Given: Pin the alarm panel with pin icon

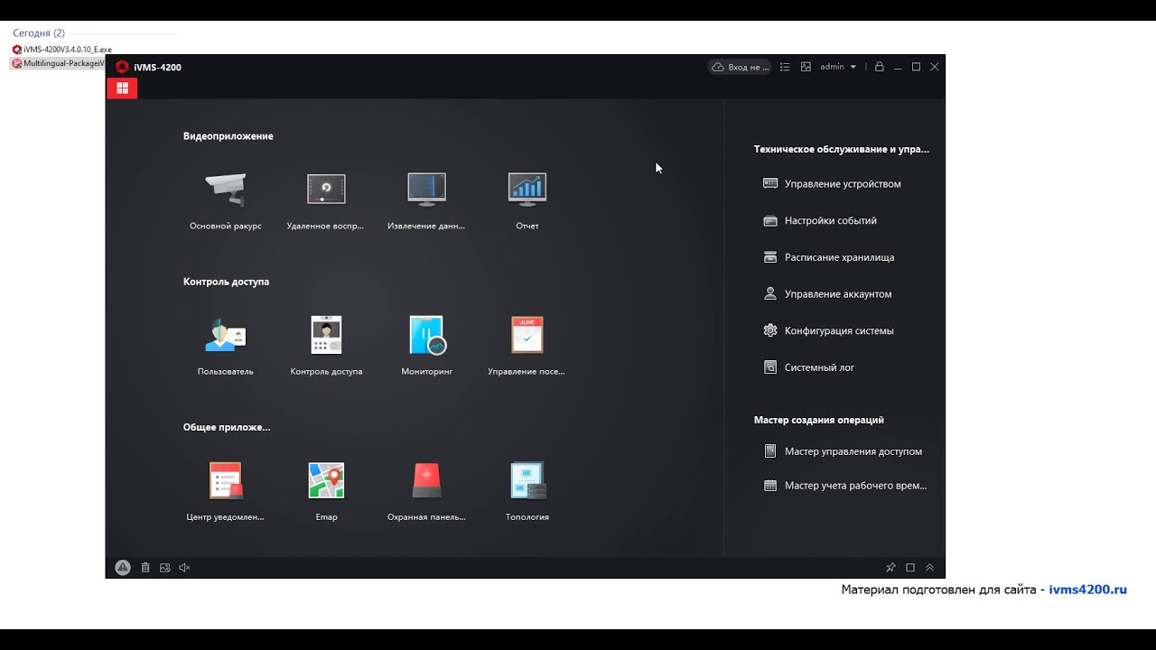Looking at the screenshot, I should tap(890, 568).
